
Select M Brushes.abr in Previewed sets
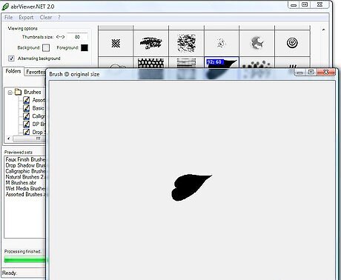(21, 183)
